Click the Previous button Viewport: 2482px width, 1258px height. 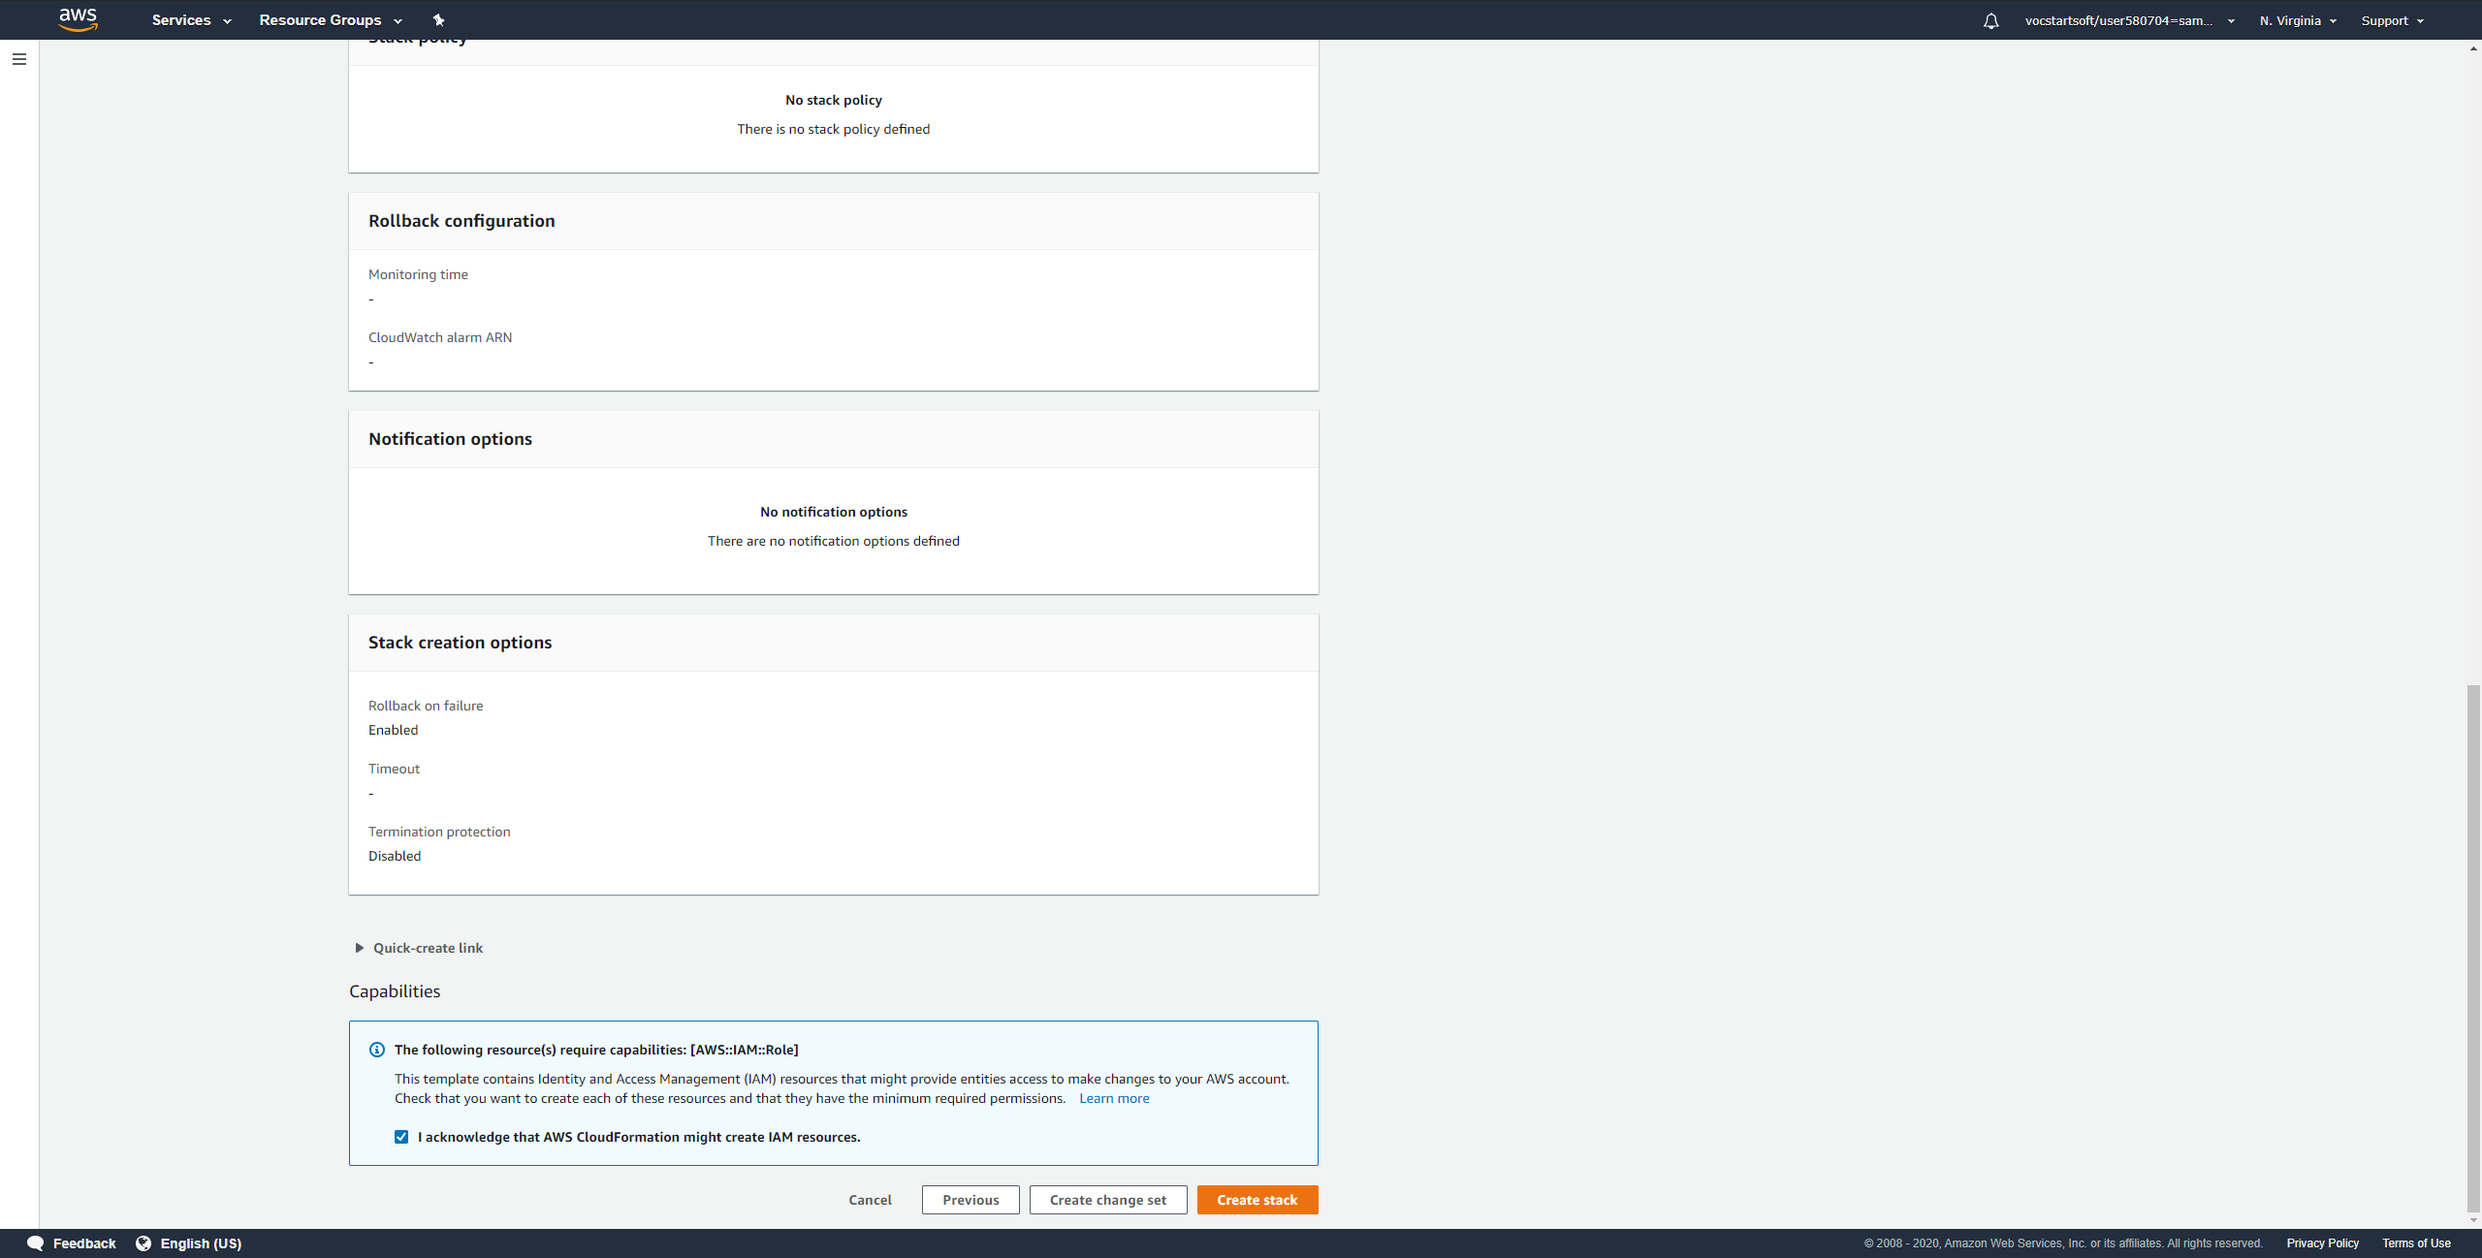(971, 1200)
